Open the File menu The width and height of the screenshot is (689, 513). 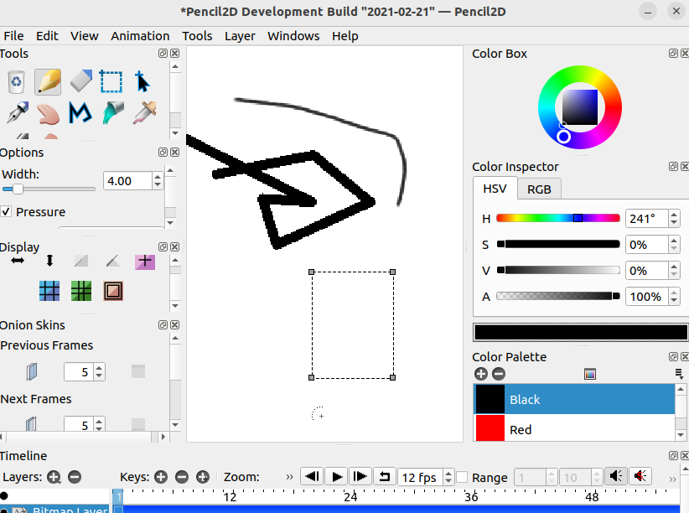[x=13, y=35]
